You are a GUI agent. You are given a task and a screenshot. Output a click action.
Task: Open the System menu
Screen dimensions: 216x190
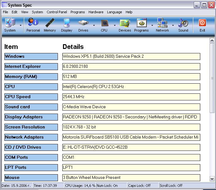(x=37, y=12)
